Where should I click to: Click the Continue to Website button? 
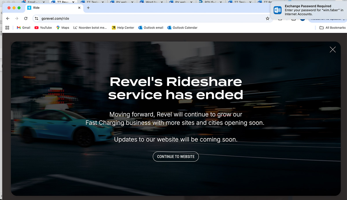(176, 157)
